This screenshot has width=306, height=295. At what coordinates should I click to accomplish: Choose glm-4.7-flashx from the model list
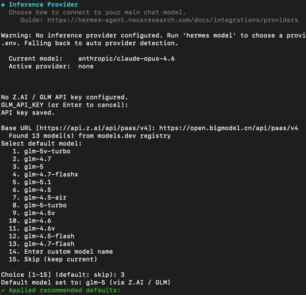click(51, 174)
